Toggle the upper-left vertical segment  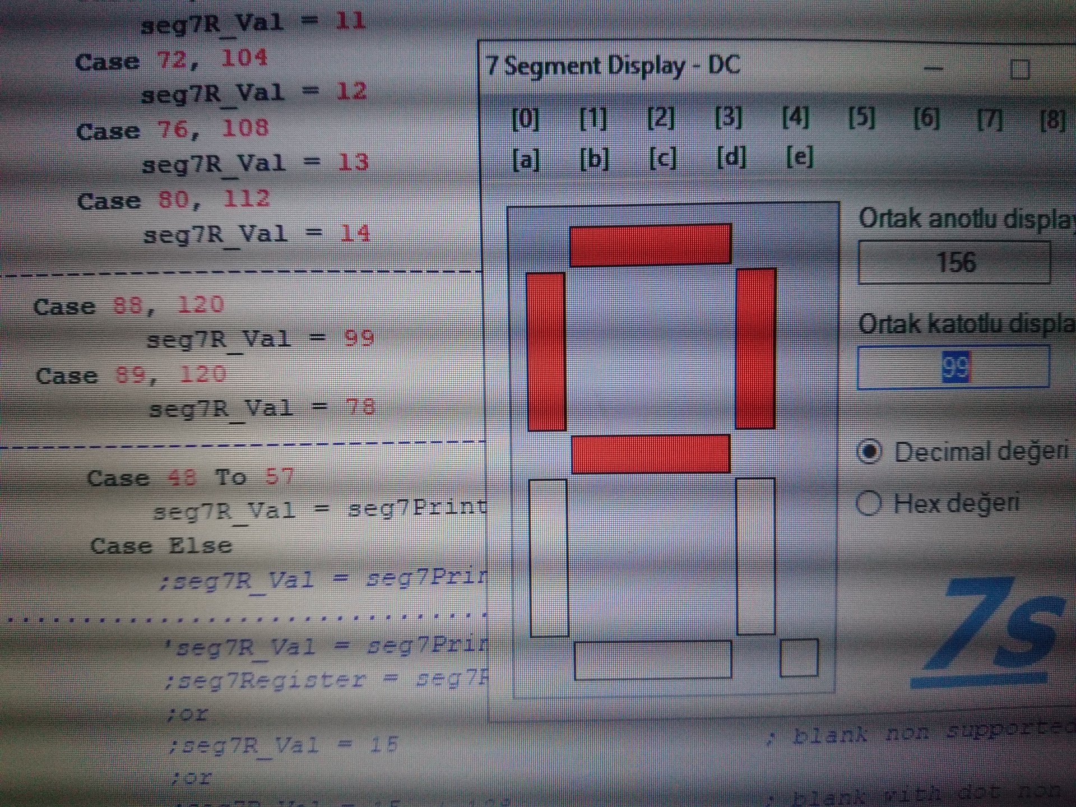[x=546, y=351]
